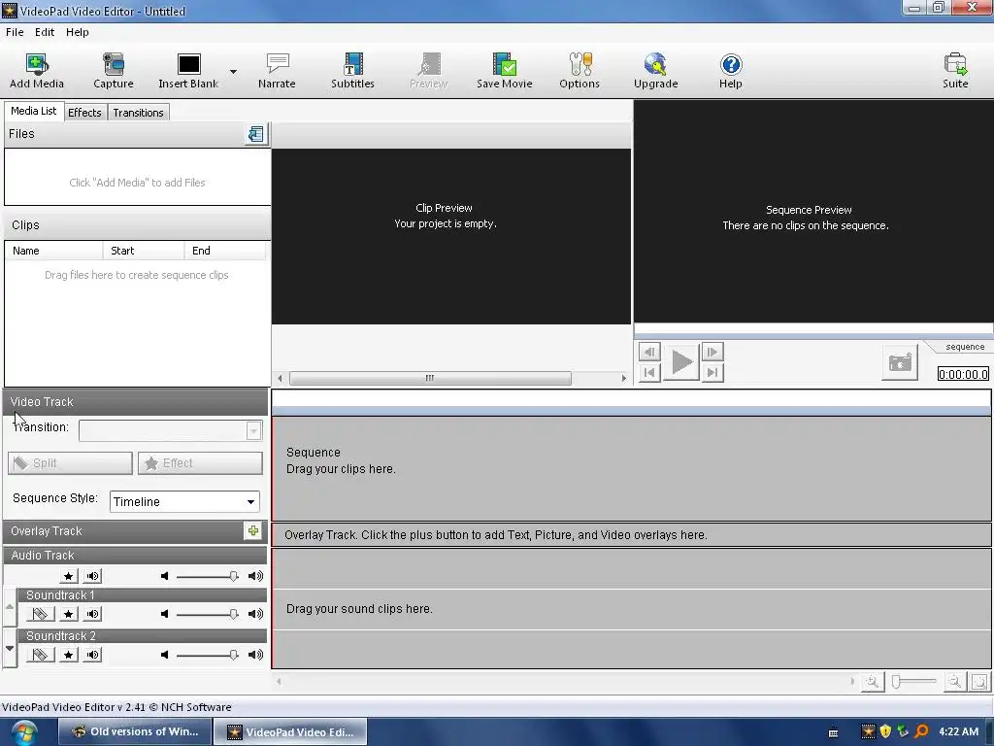Click the Soundtrack 2 split tool icon

coord(40,655)
